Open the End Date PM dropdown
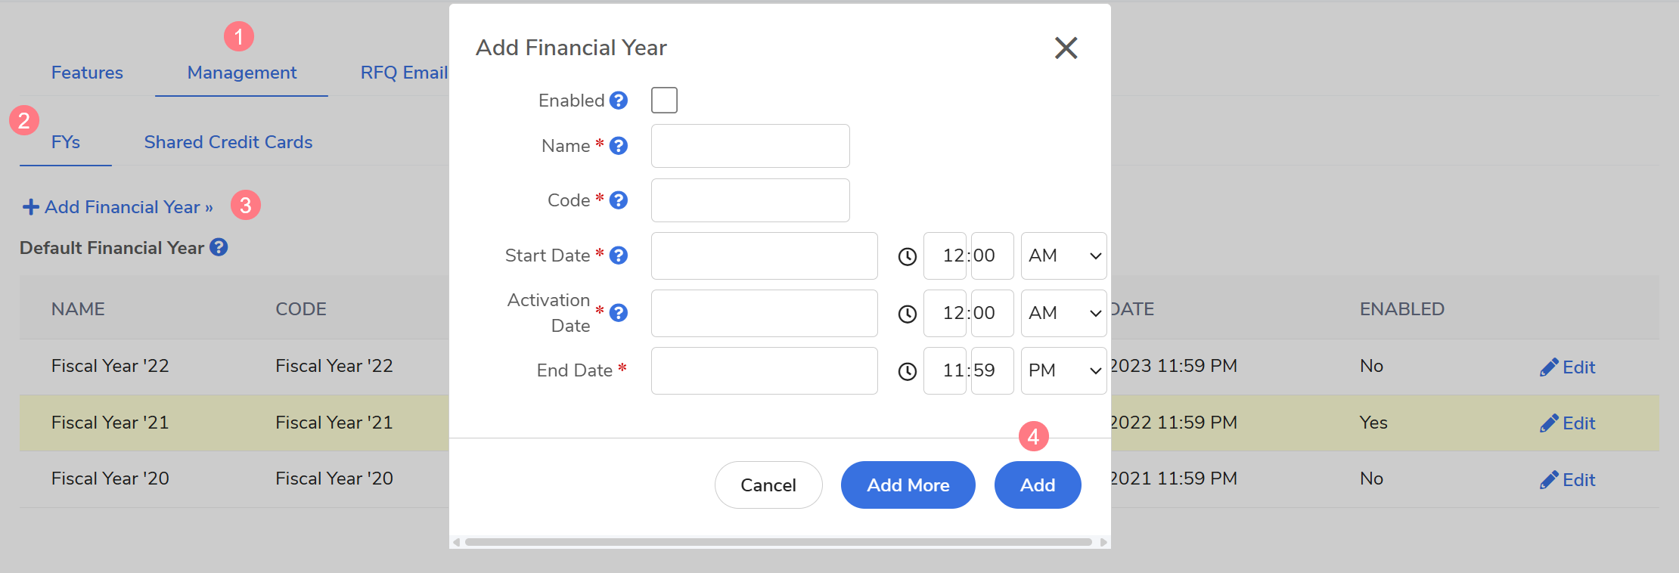Screen dimensions: 1679x573 point(1063,370)
